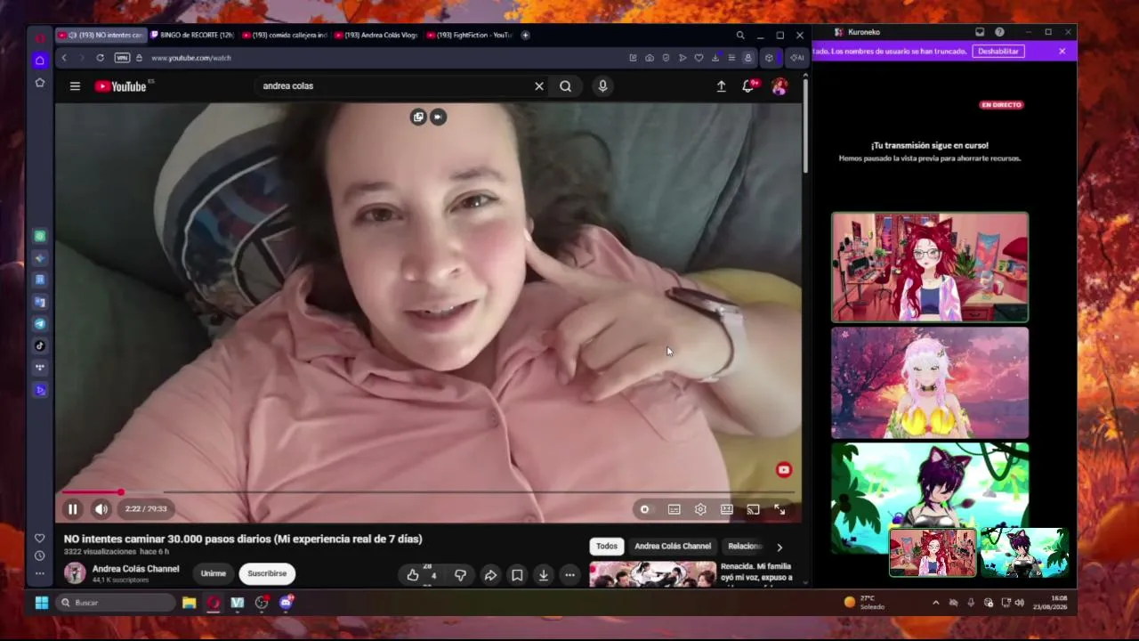The image size is (1139, 641).
Task: Seek on the red video progress bar
Action: pos(428,491)
